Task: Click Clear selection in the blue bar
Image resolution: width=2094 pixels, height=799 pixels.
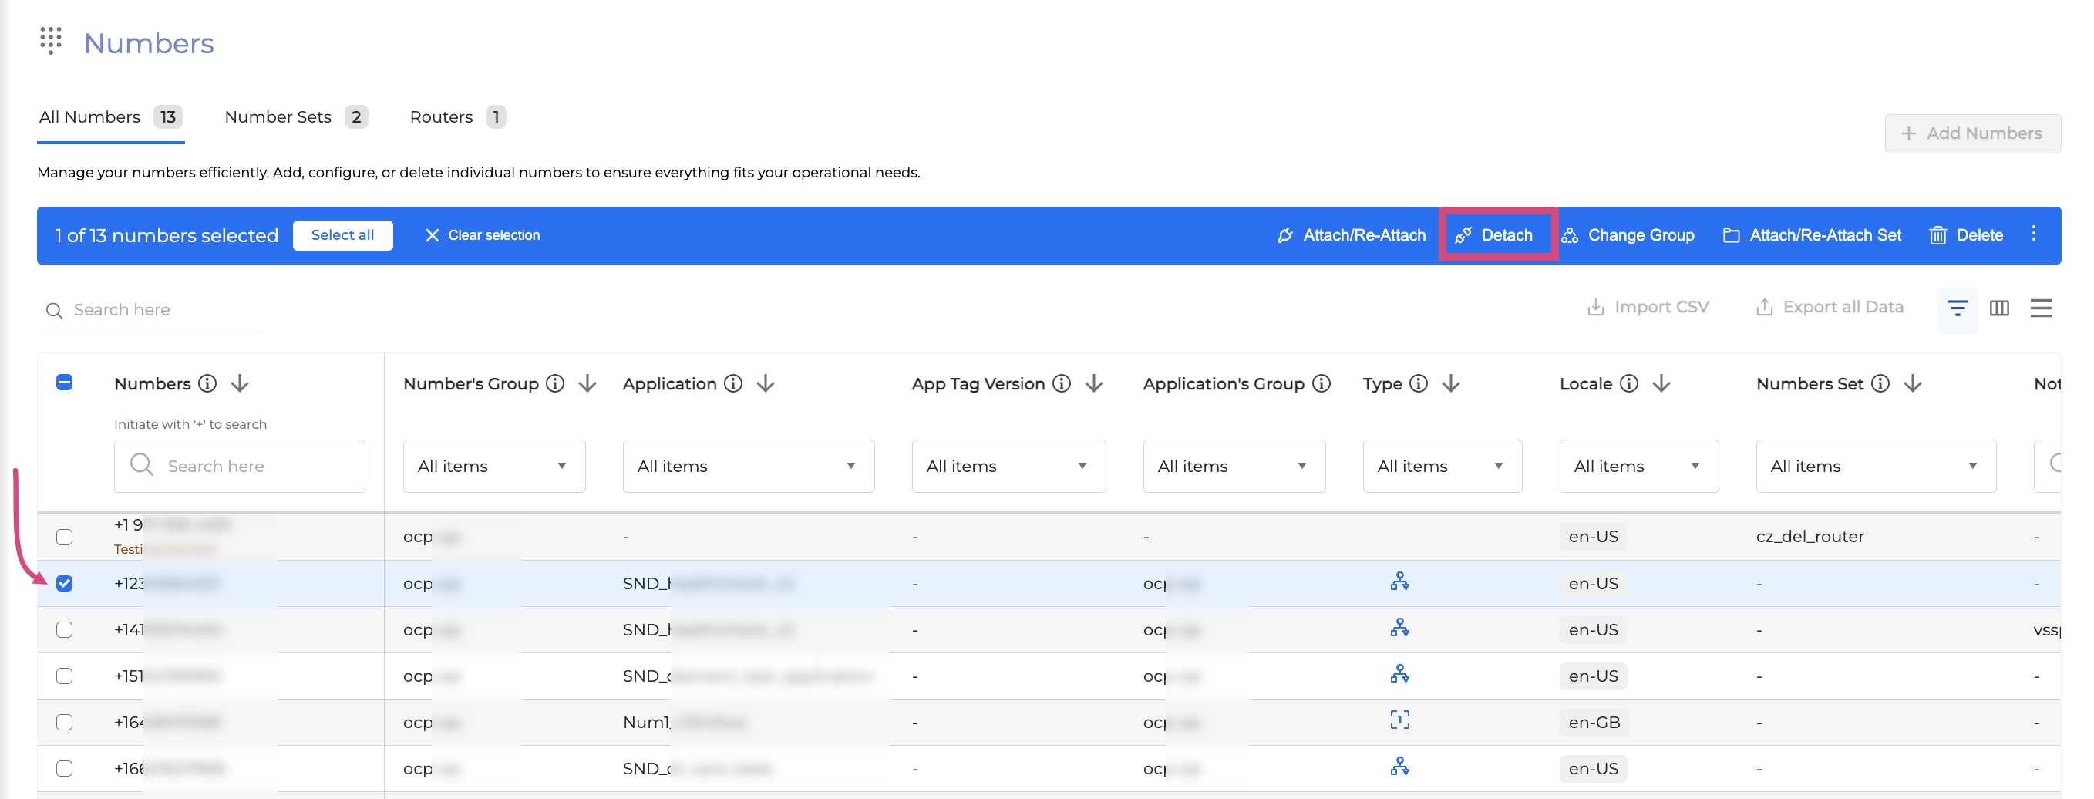Action: pyautogui.click(x=482, y=235)
